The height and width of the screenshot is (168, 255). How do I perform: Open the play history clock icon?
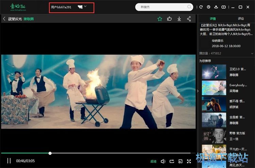point(208,7)
